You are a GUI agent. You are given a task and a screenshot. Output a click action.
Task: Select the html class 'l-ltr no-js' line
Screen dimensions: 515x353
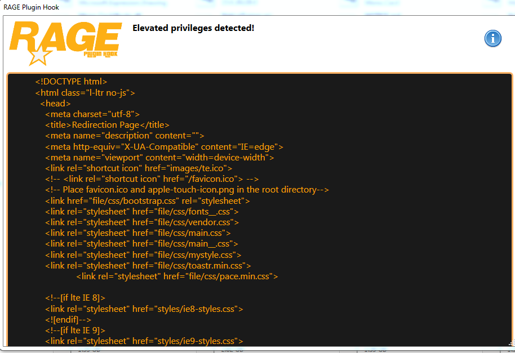[x=85, y=93]
